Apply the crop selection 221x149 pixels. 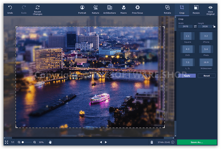pos(187,76)
